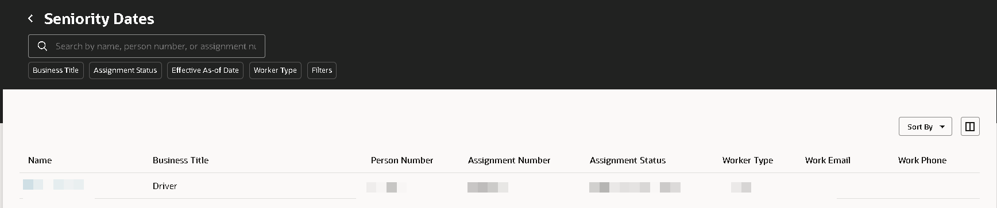Click the Assignment Number column header
Image resolution: width=997 pixels, height=208 pixels.
509,160
